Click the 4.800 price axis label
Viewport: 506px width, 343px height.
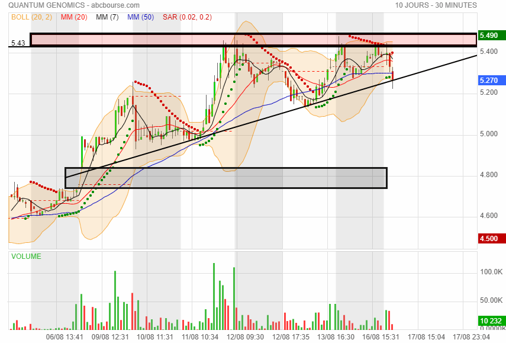tap(489, 175)
